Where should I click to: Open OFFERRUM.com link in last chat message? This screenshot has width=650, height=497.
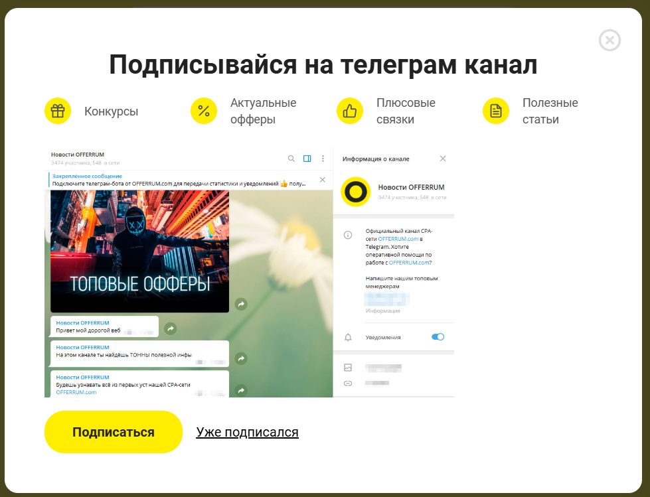click(76, 392)
